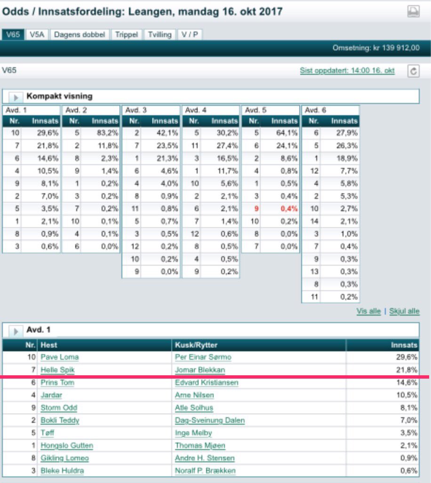Screen dimensions: 431x483
Task: Open the Trippel tab
Action: 126,34
